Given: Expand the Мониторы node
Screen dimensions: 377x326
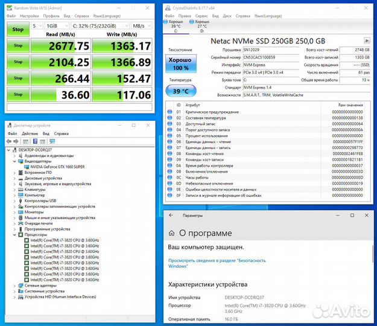Looking at the screenshot, I should tap(14, 212).
